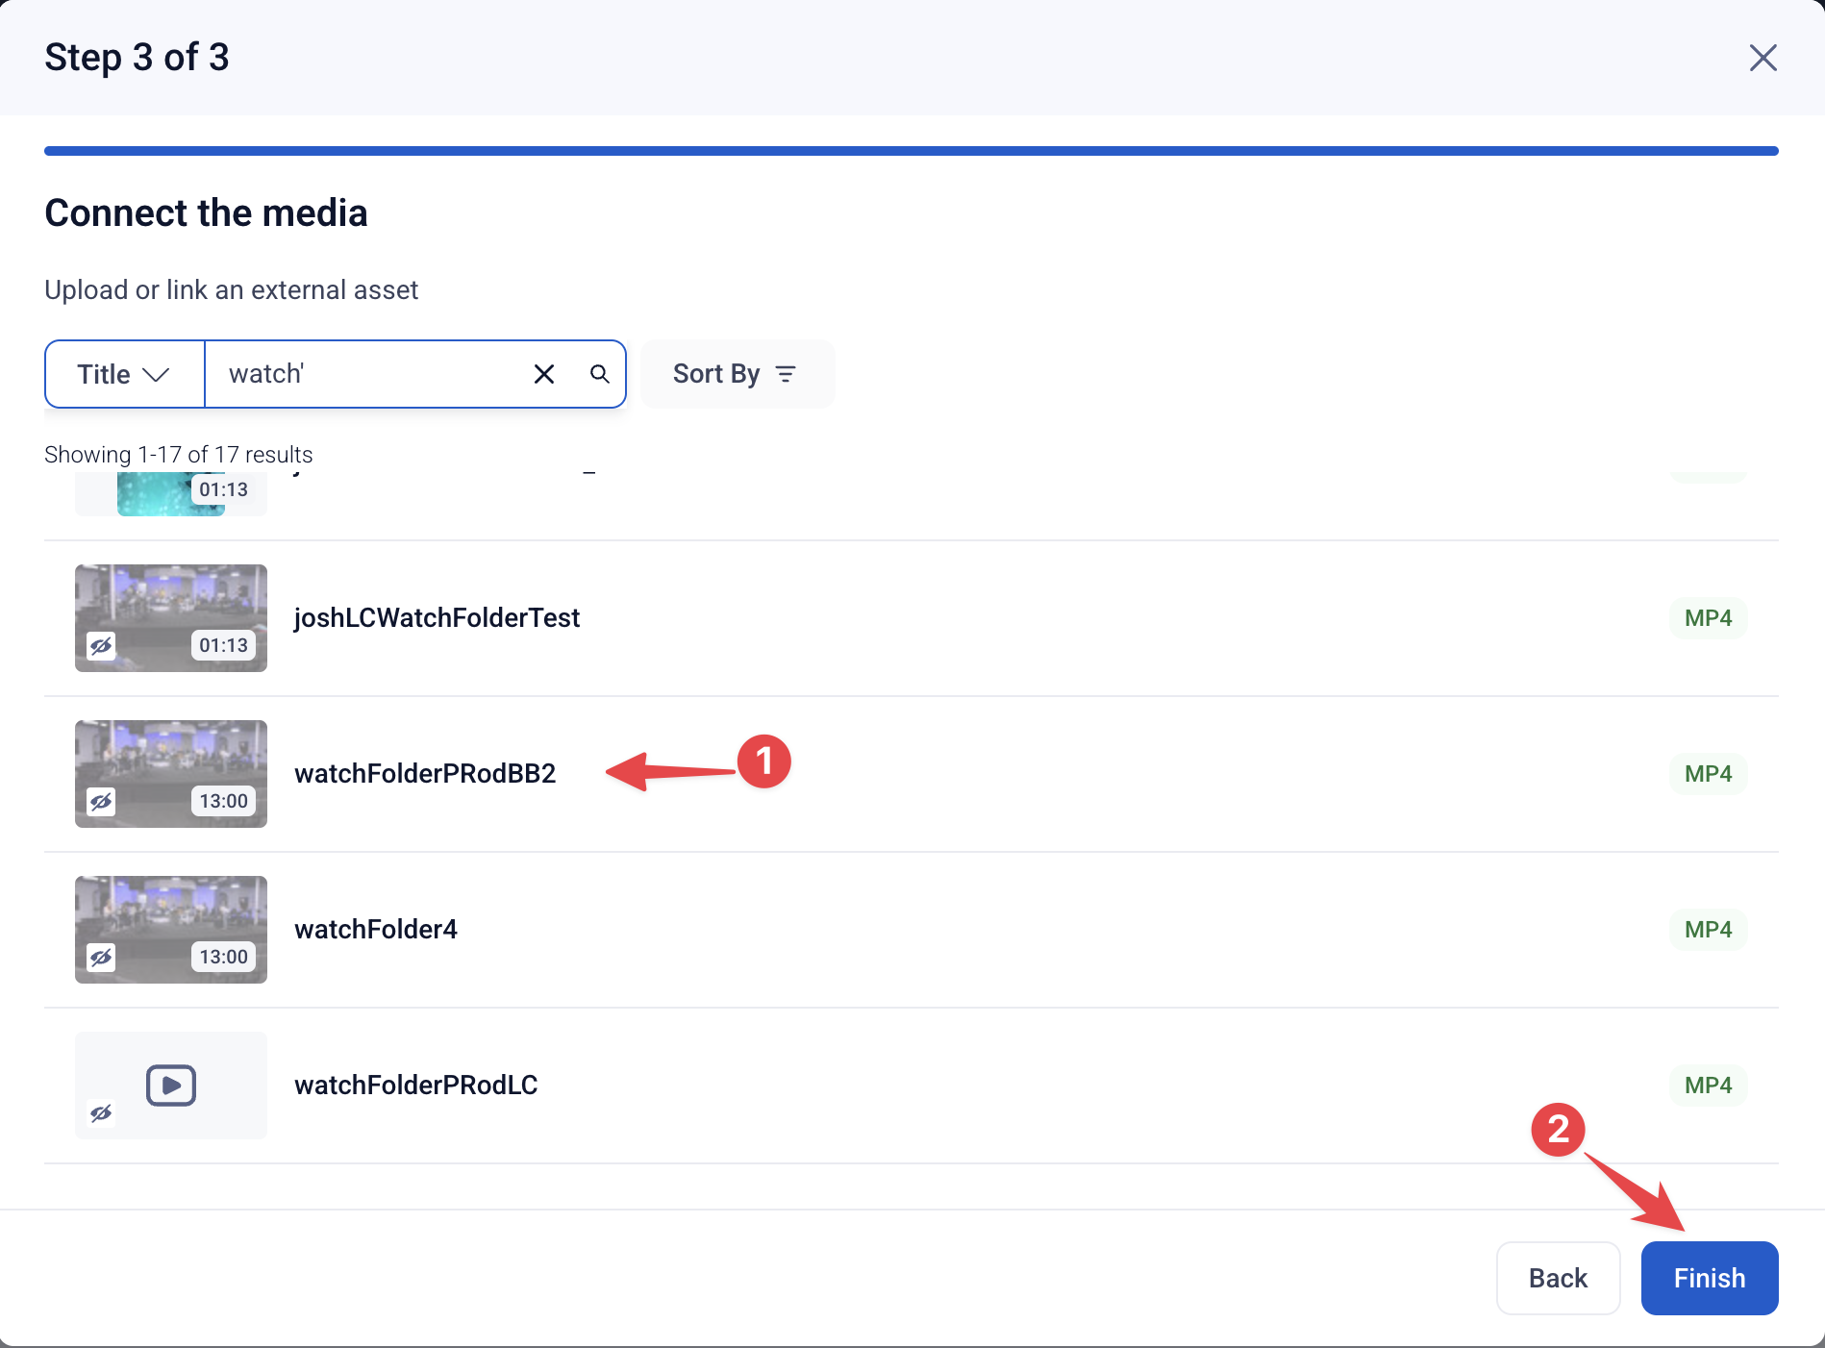Click the 13:00 duration on watchFolder4
Image resolution: width=1825 pixels, height=1348 pixels.
224,957
